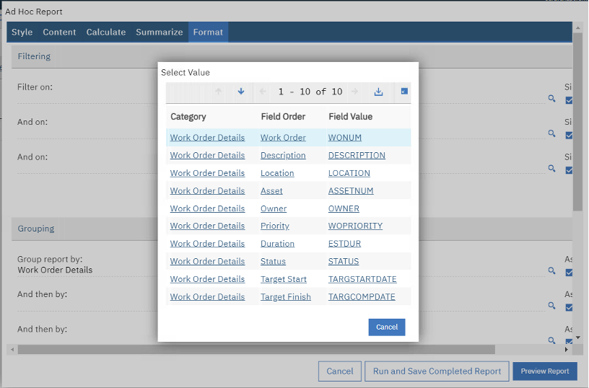Select the TARGSTARTDATE field value link
The image size is (589, 388).
click(362, 279)
